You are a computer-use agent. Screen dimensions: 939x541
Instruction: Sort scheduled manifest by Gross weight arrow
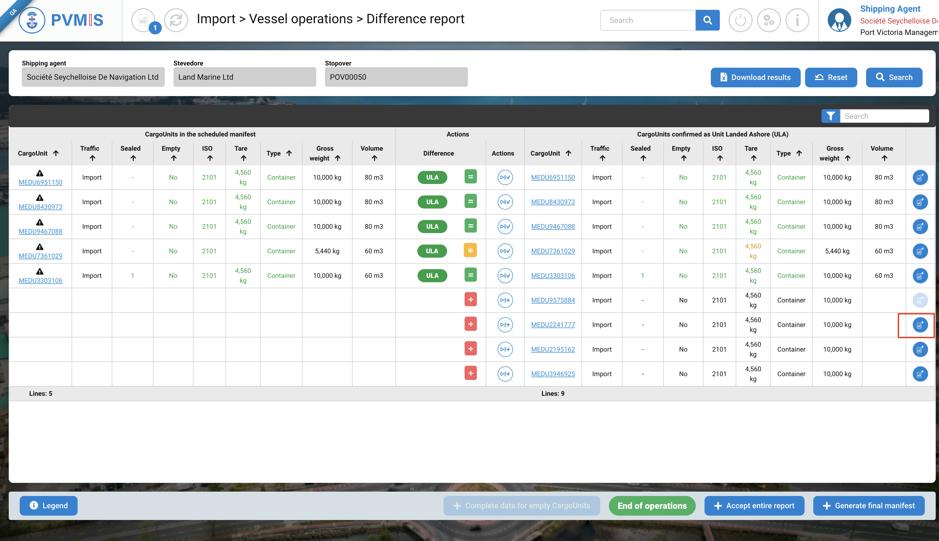(x=338, y=158)
